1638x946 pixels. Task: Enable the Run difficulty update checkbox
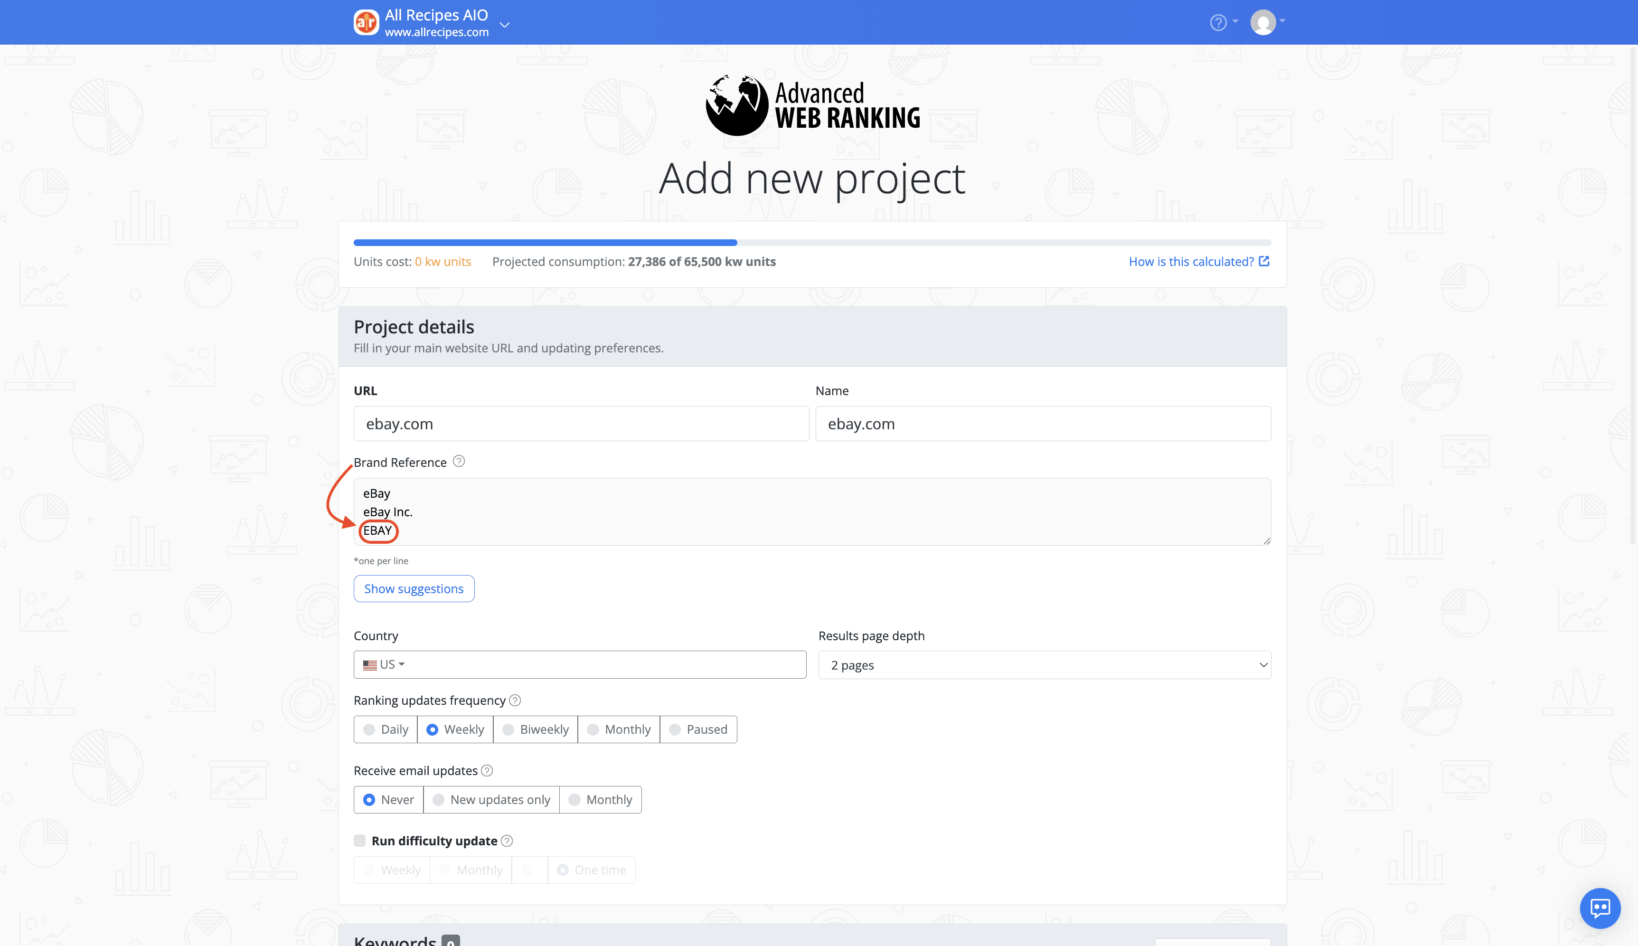pos(360,841)
